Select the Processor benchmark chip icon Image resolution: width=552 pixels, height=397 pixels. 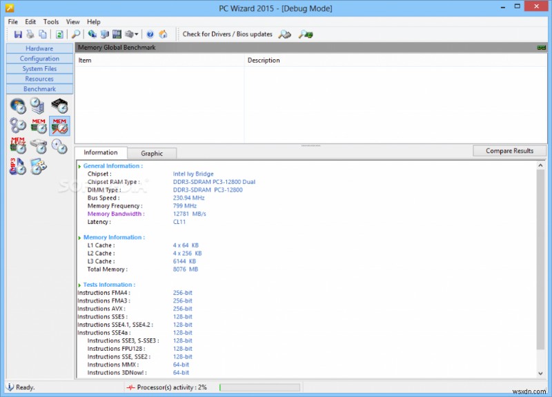(x=59, y=106)
